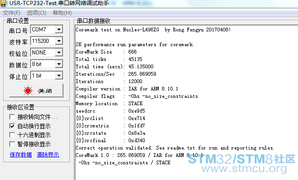
Task: Open the 选项(O) menu
Action: point(36,13)
